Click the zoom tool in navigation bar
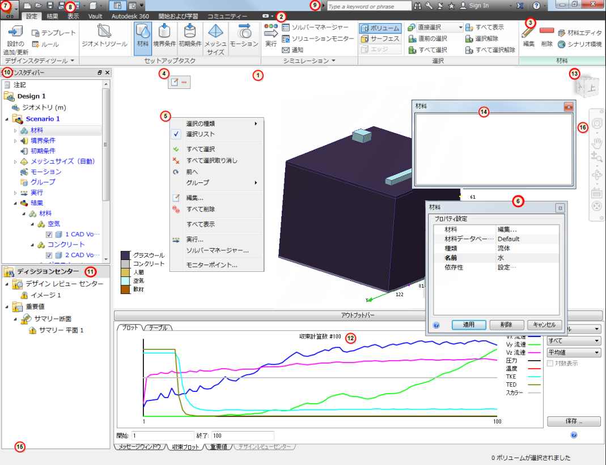This screenshot has height=465, width=606. 597,157
